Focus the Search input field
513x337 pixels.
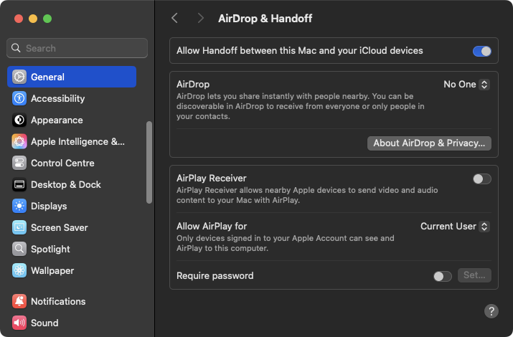(77, 48)
